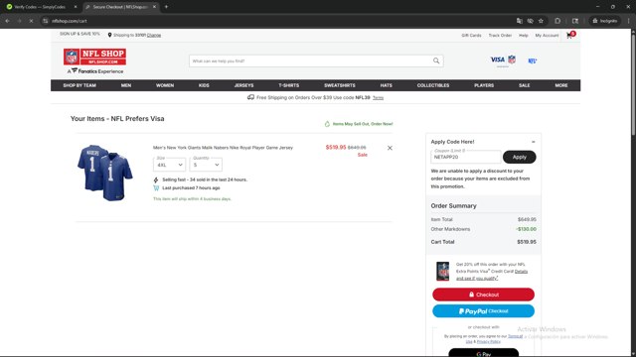Open the Jerseys menu
This screenshot has height=357, width=636.
(x=243, y=85)
